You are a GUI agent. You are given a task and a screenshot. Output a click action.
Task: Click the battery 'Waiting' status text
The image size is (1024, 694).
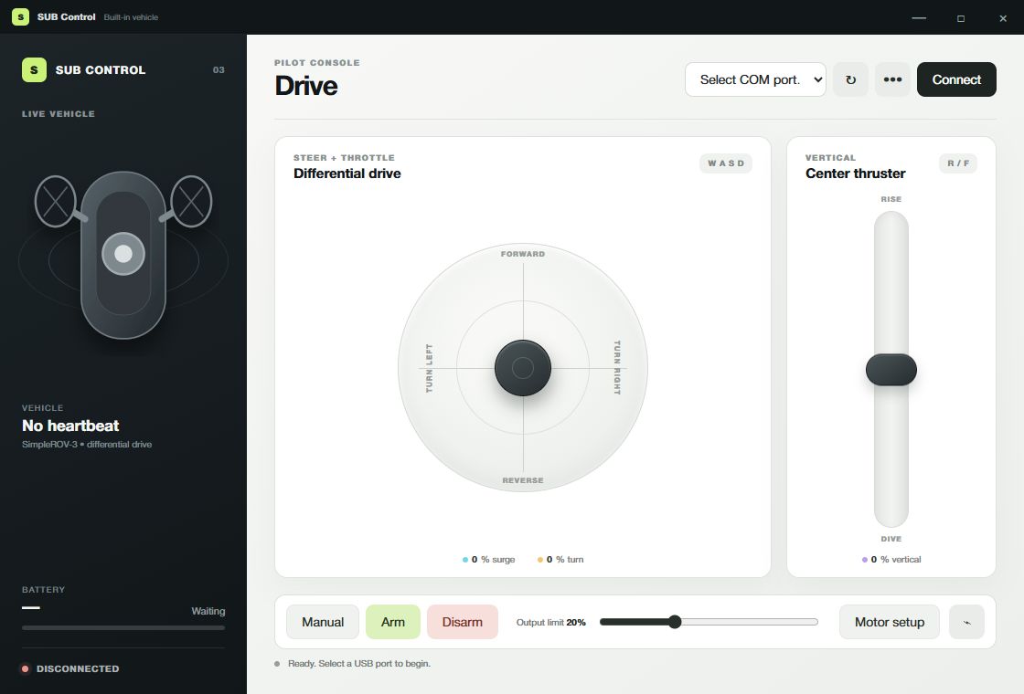click(208, 611)
